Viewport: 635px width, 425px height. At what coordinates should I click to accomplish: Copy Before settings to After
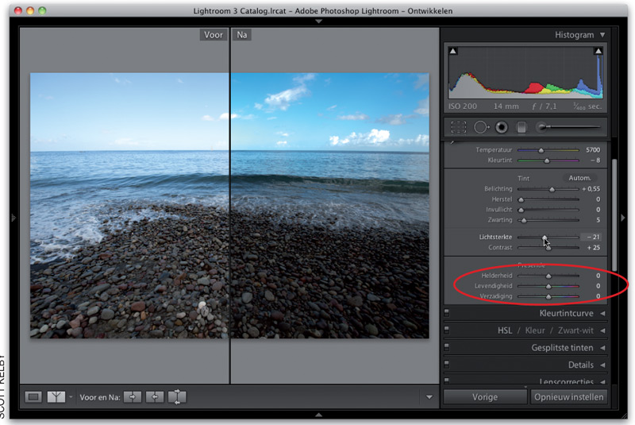point(133,397)
